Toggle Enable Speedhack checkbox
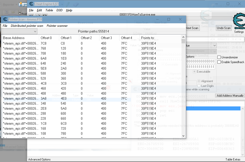245x162 pixels. (x=219, y=62)
